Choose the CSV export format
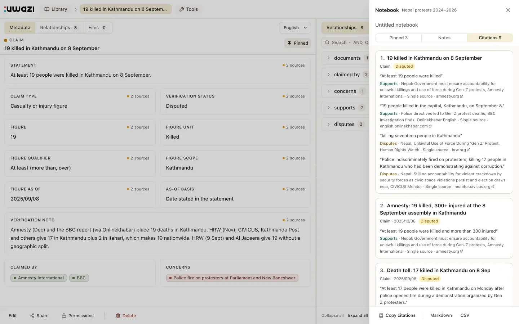This screenshot has width=519, height=324. (465, 315)
